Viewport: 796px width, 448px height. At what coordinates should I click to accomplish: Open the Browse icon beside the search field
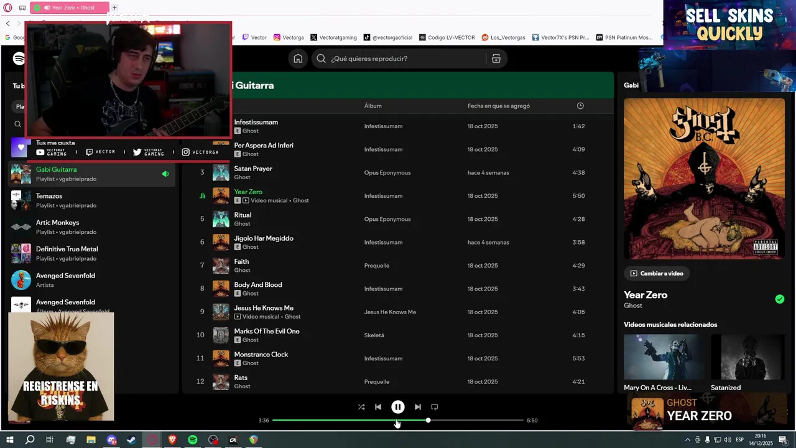[x=496, y=58]
